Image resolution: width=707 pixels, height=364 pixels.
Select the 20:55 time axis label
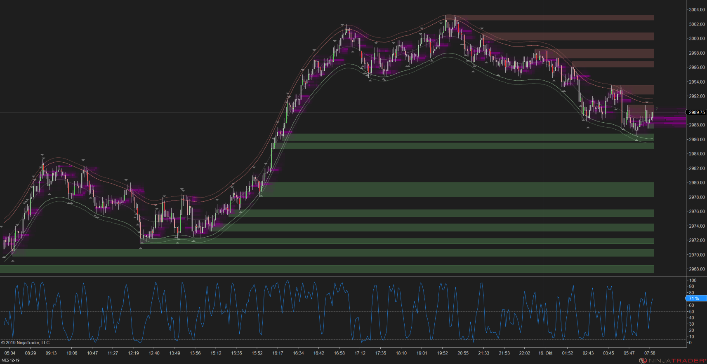(463, 353)
